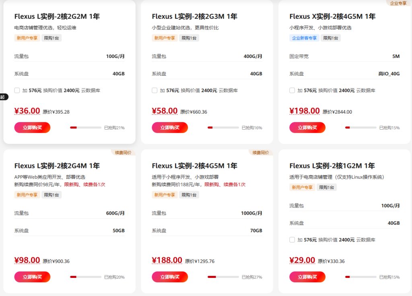
Task: Click the 已抢购27% progress bar
Action: [223, 277]
